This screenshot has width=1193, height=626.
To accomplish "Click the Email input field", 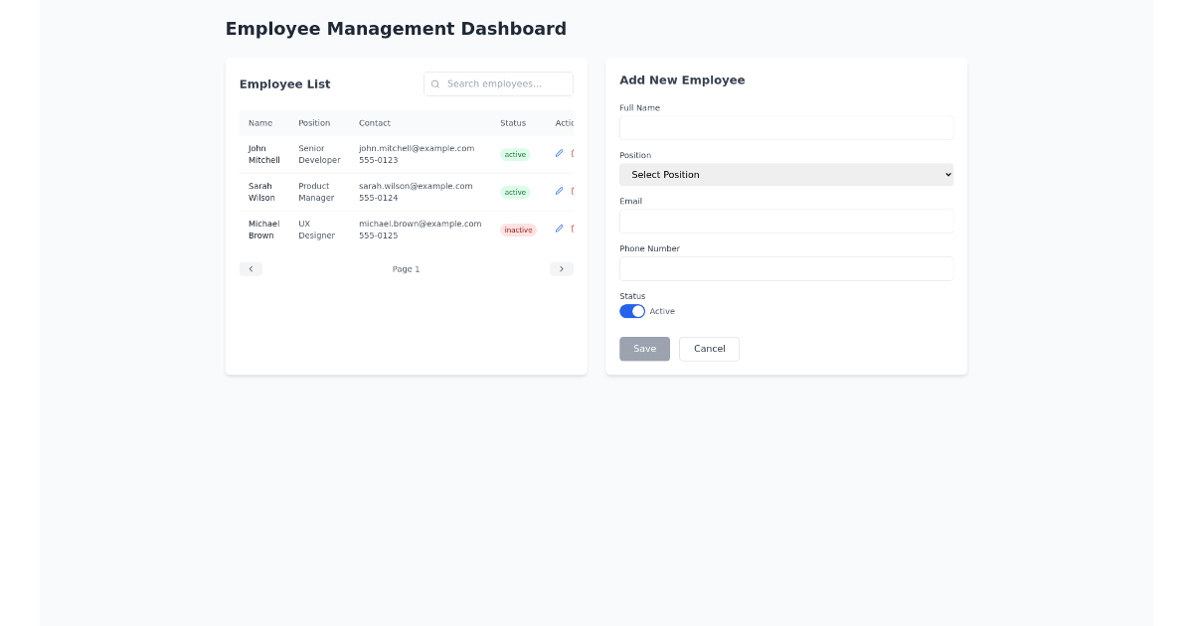I will pyautogui.click(x=785, y=221).
